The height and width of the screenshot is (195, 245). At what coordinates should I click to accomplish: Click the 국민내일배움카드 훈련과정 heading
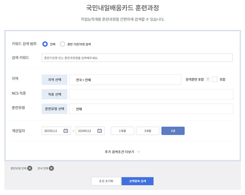[122, 8]
